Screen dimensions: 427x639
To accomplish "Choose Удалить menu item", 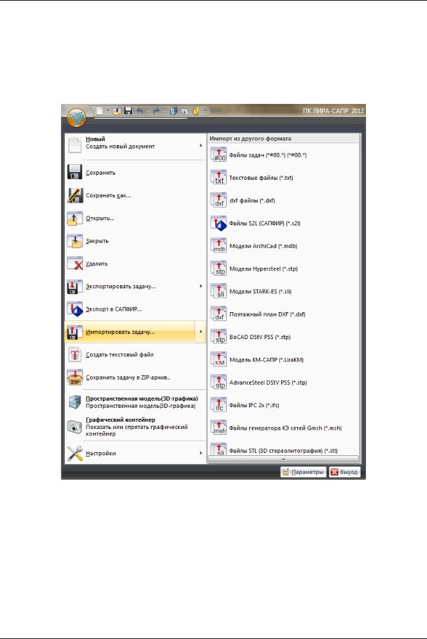I will pyautogui.click(x=135, y=264).
